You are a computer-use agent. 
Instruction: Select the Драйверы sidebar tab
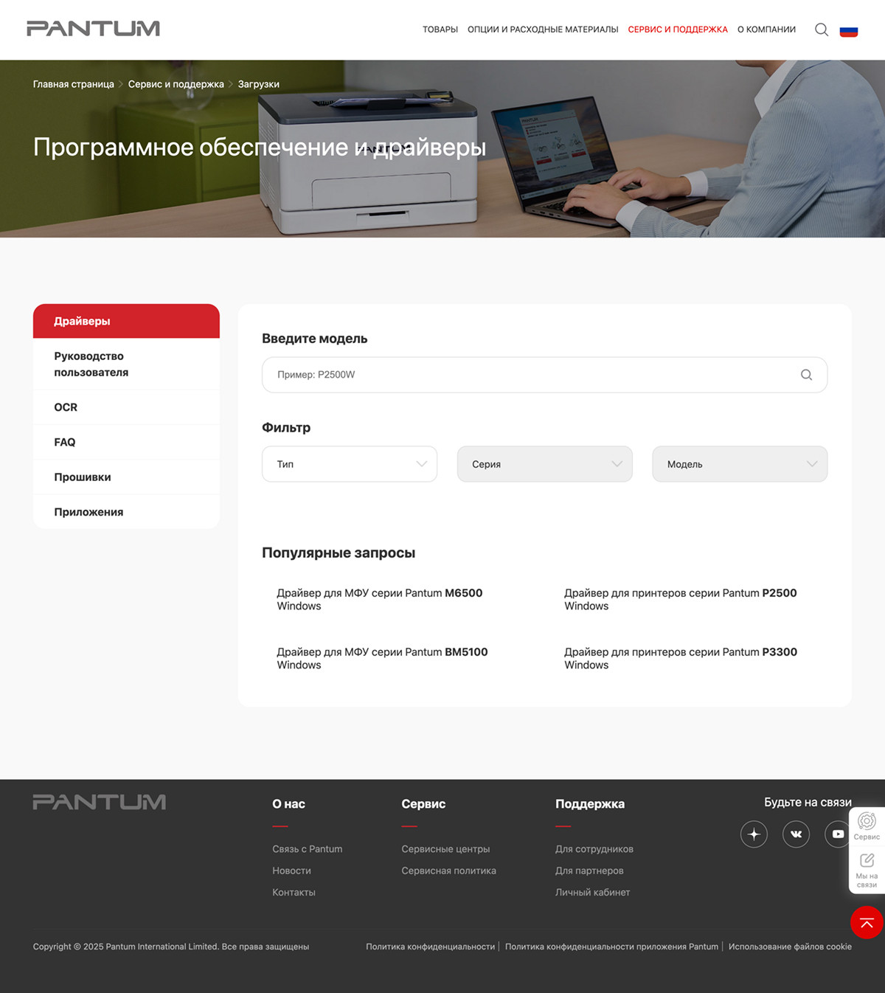click(x=126, y=321)
